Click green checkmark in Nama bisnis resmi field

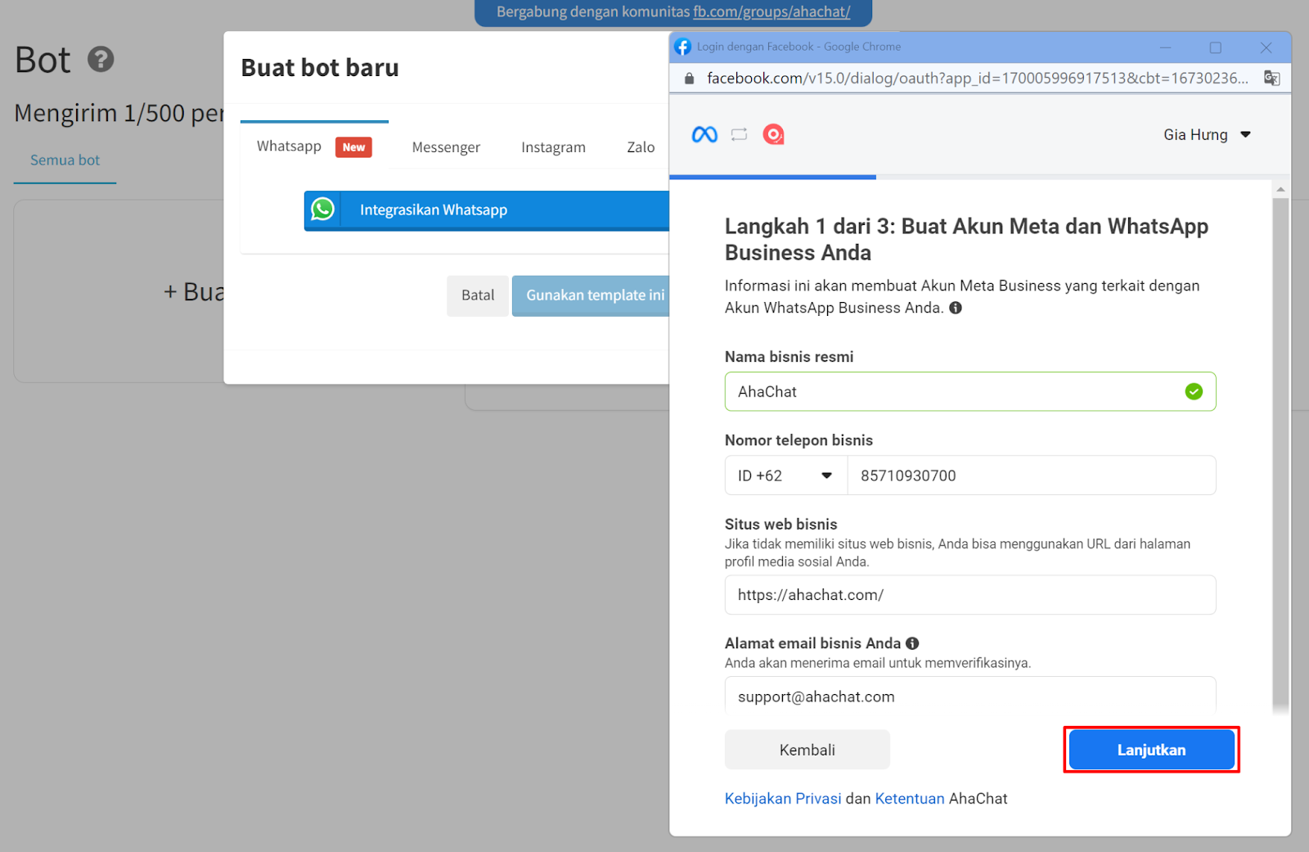[1194, 391]
